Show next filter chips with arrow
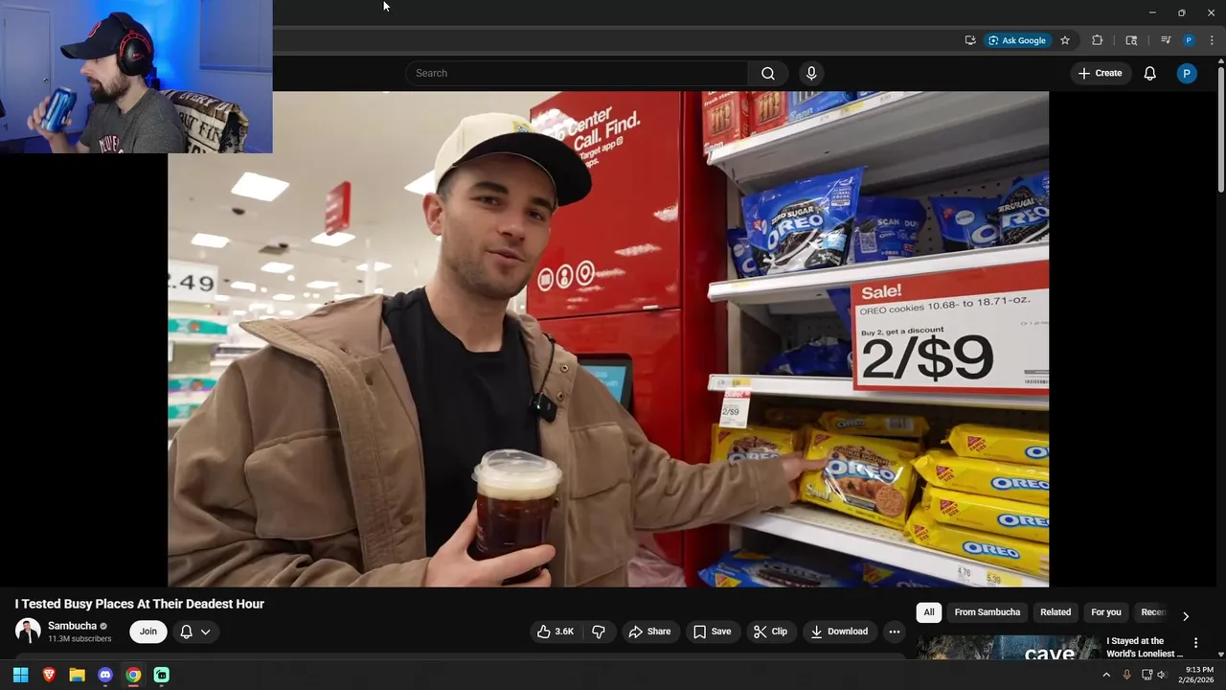The height and width of the screenshot is (690, 1226). 1186,616
